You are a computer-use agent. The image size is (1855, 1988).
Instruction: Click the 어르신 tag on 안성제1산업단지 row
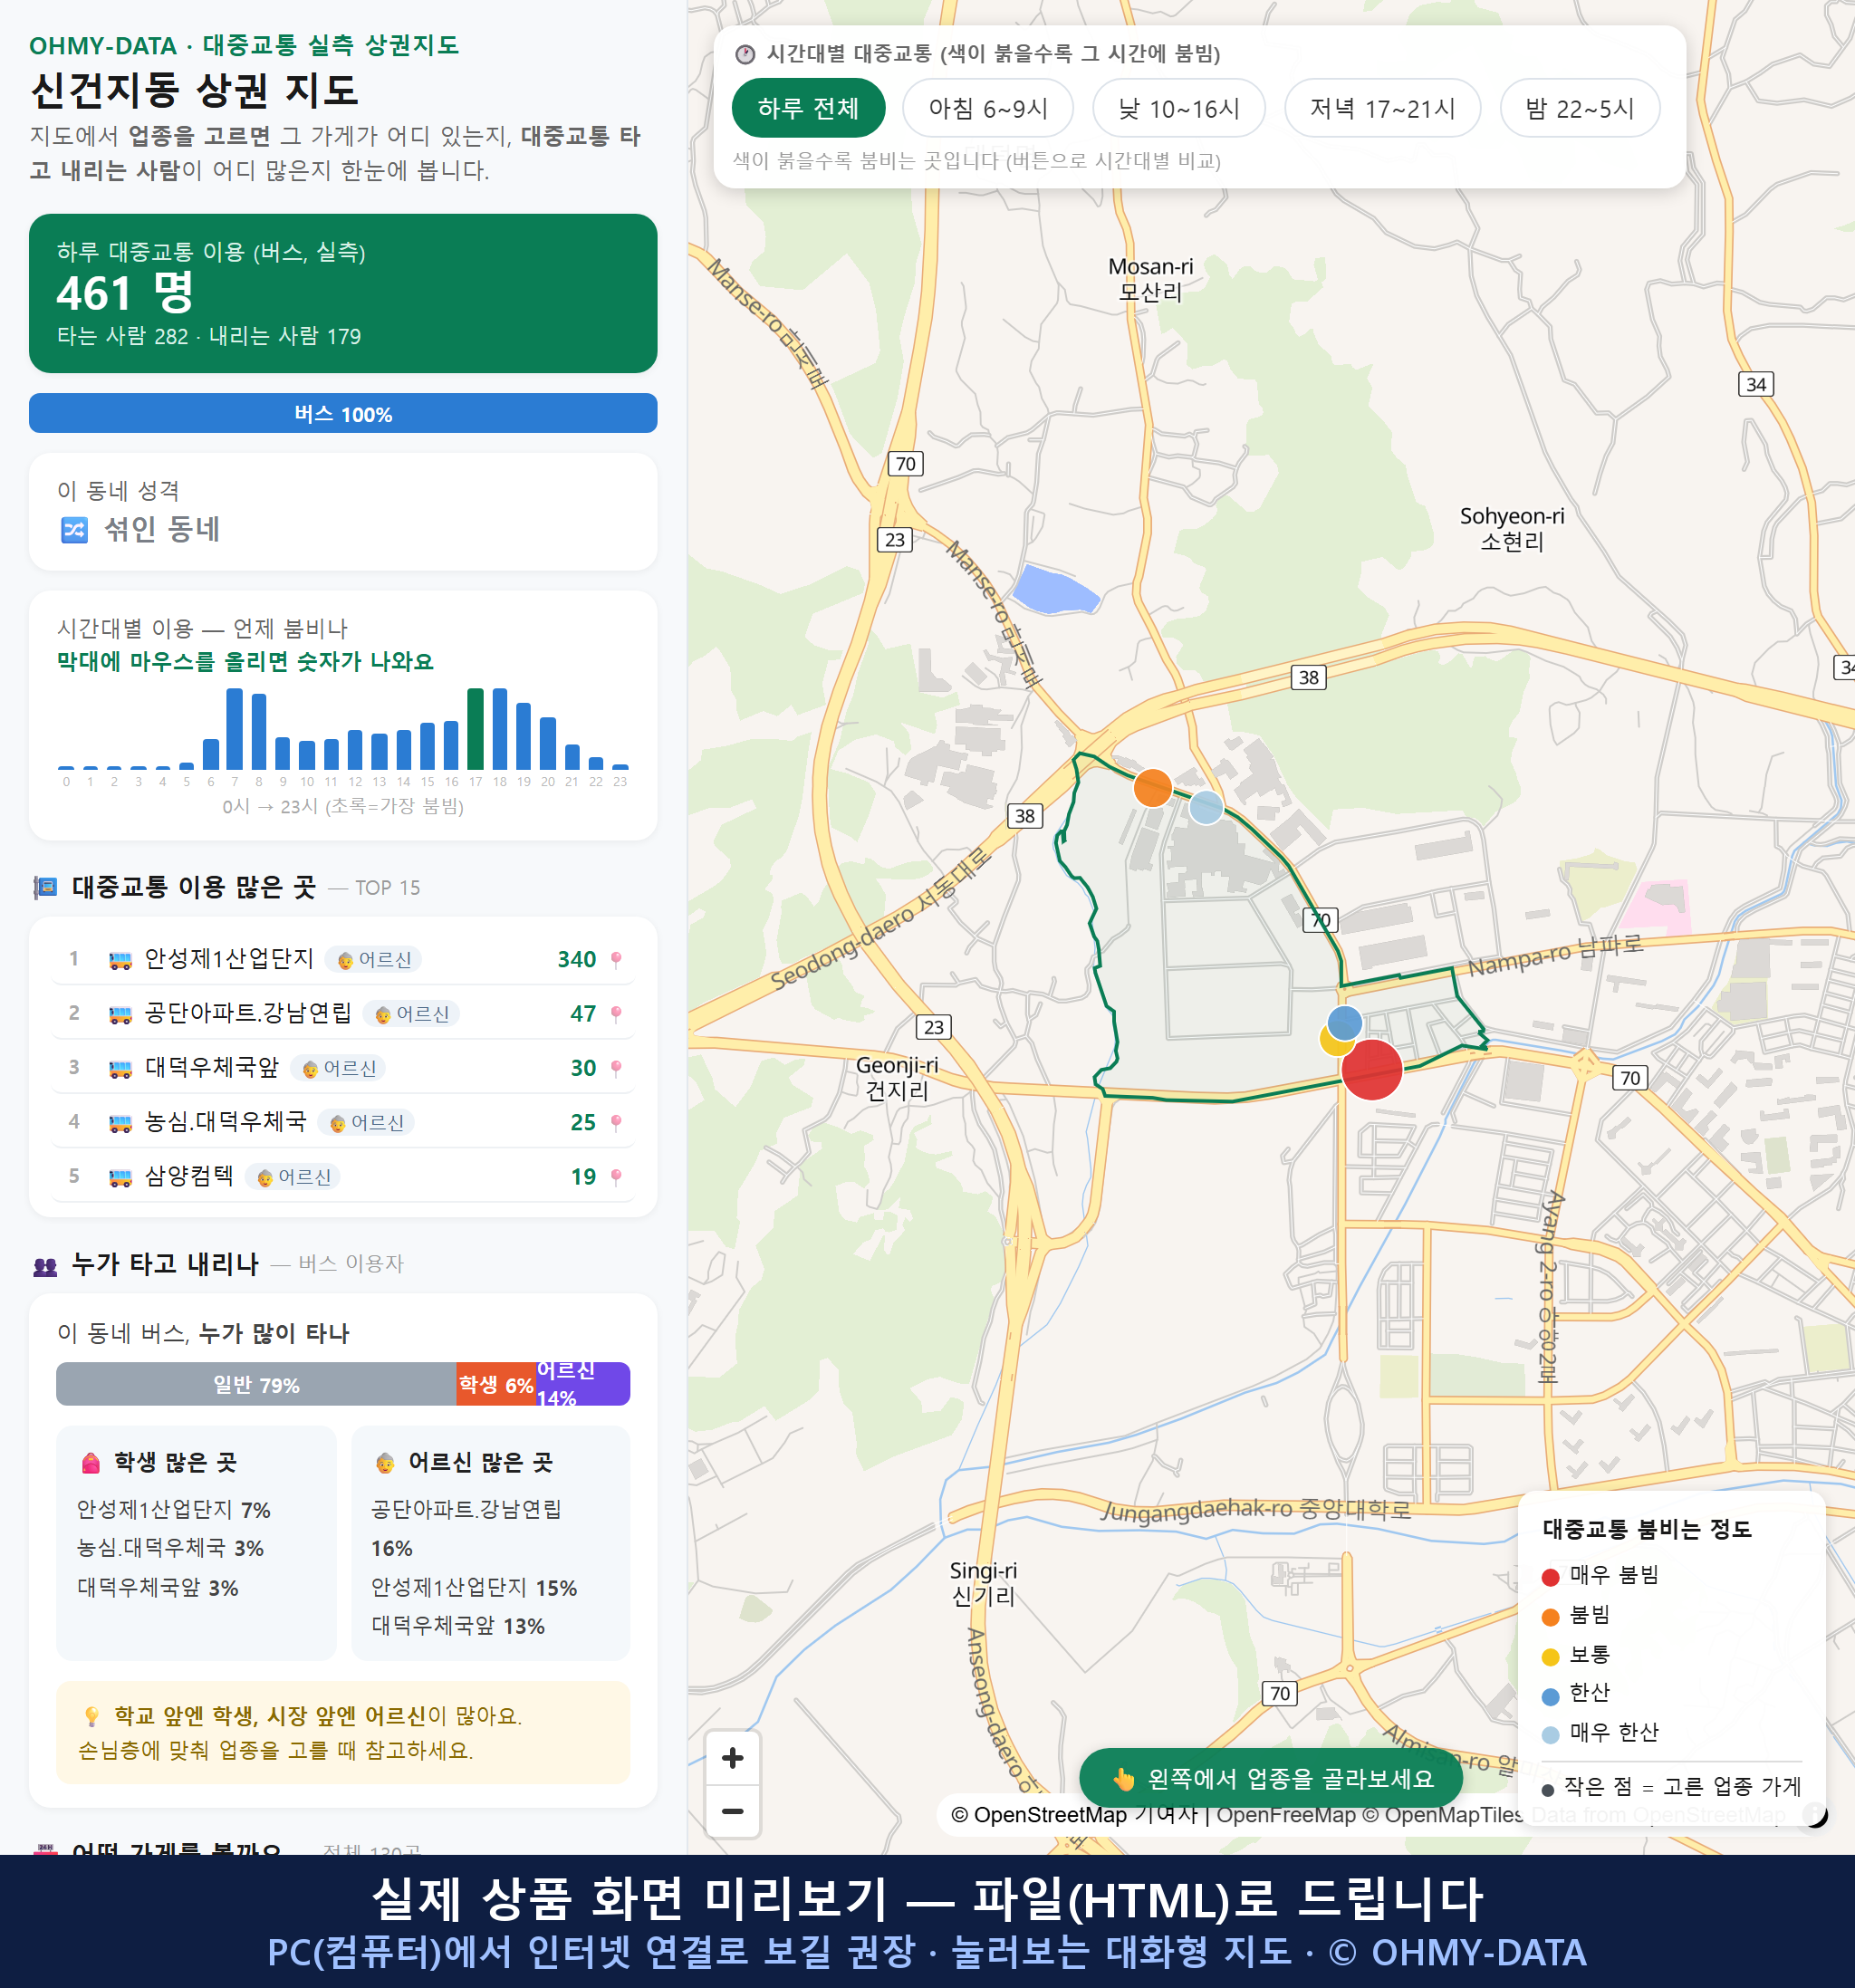point(374,960)
